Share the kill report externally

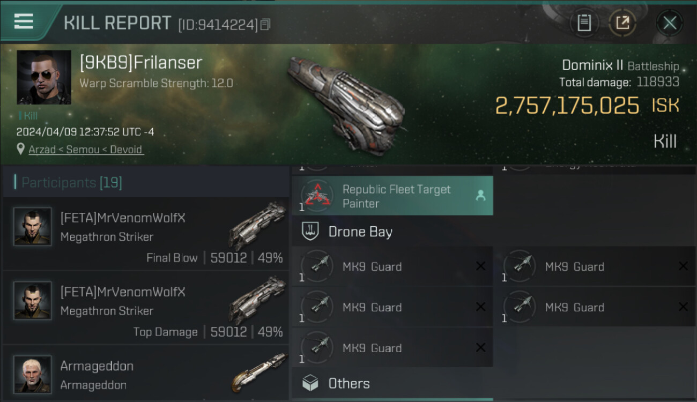tap(622, 23)
